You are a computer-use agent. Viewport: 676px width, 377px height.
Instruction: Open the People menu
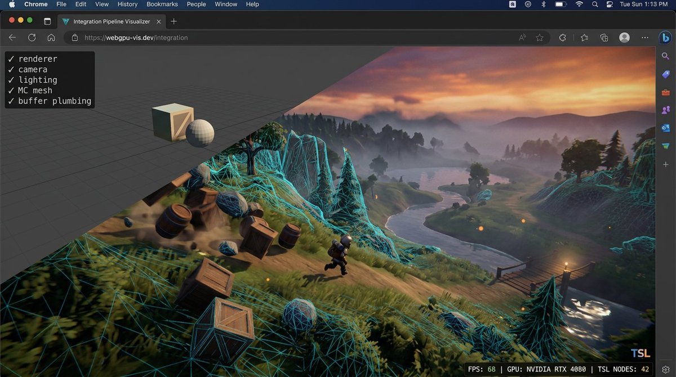pyautogui.click(x=197, y=4)
